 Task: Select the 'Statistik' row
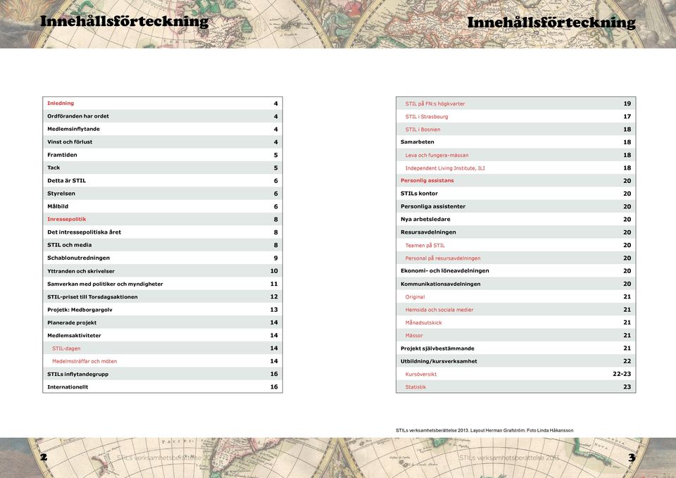click(x=516, y=386)
